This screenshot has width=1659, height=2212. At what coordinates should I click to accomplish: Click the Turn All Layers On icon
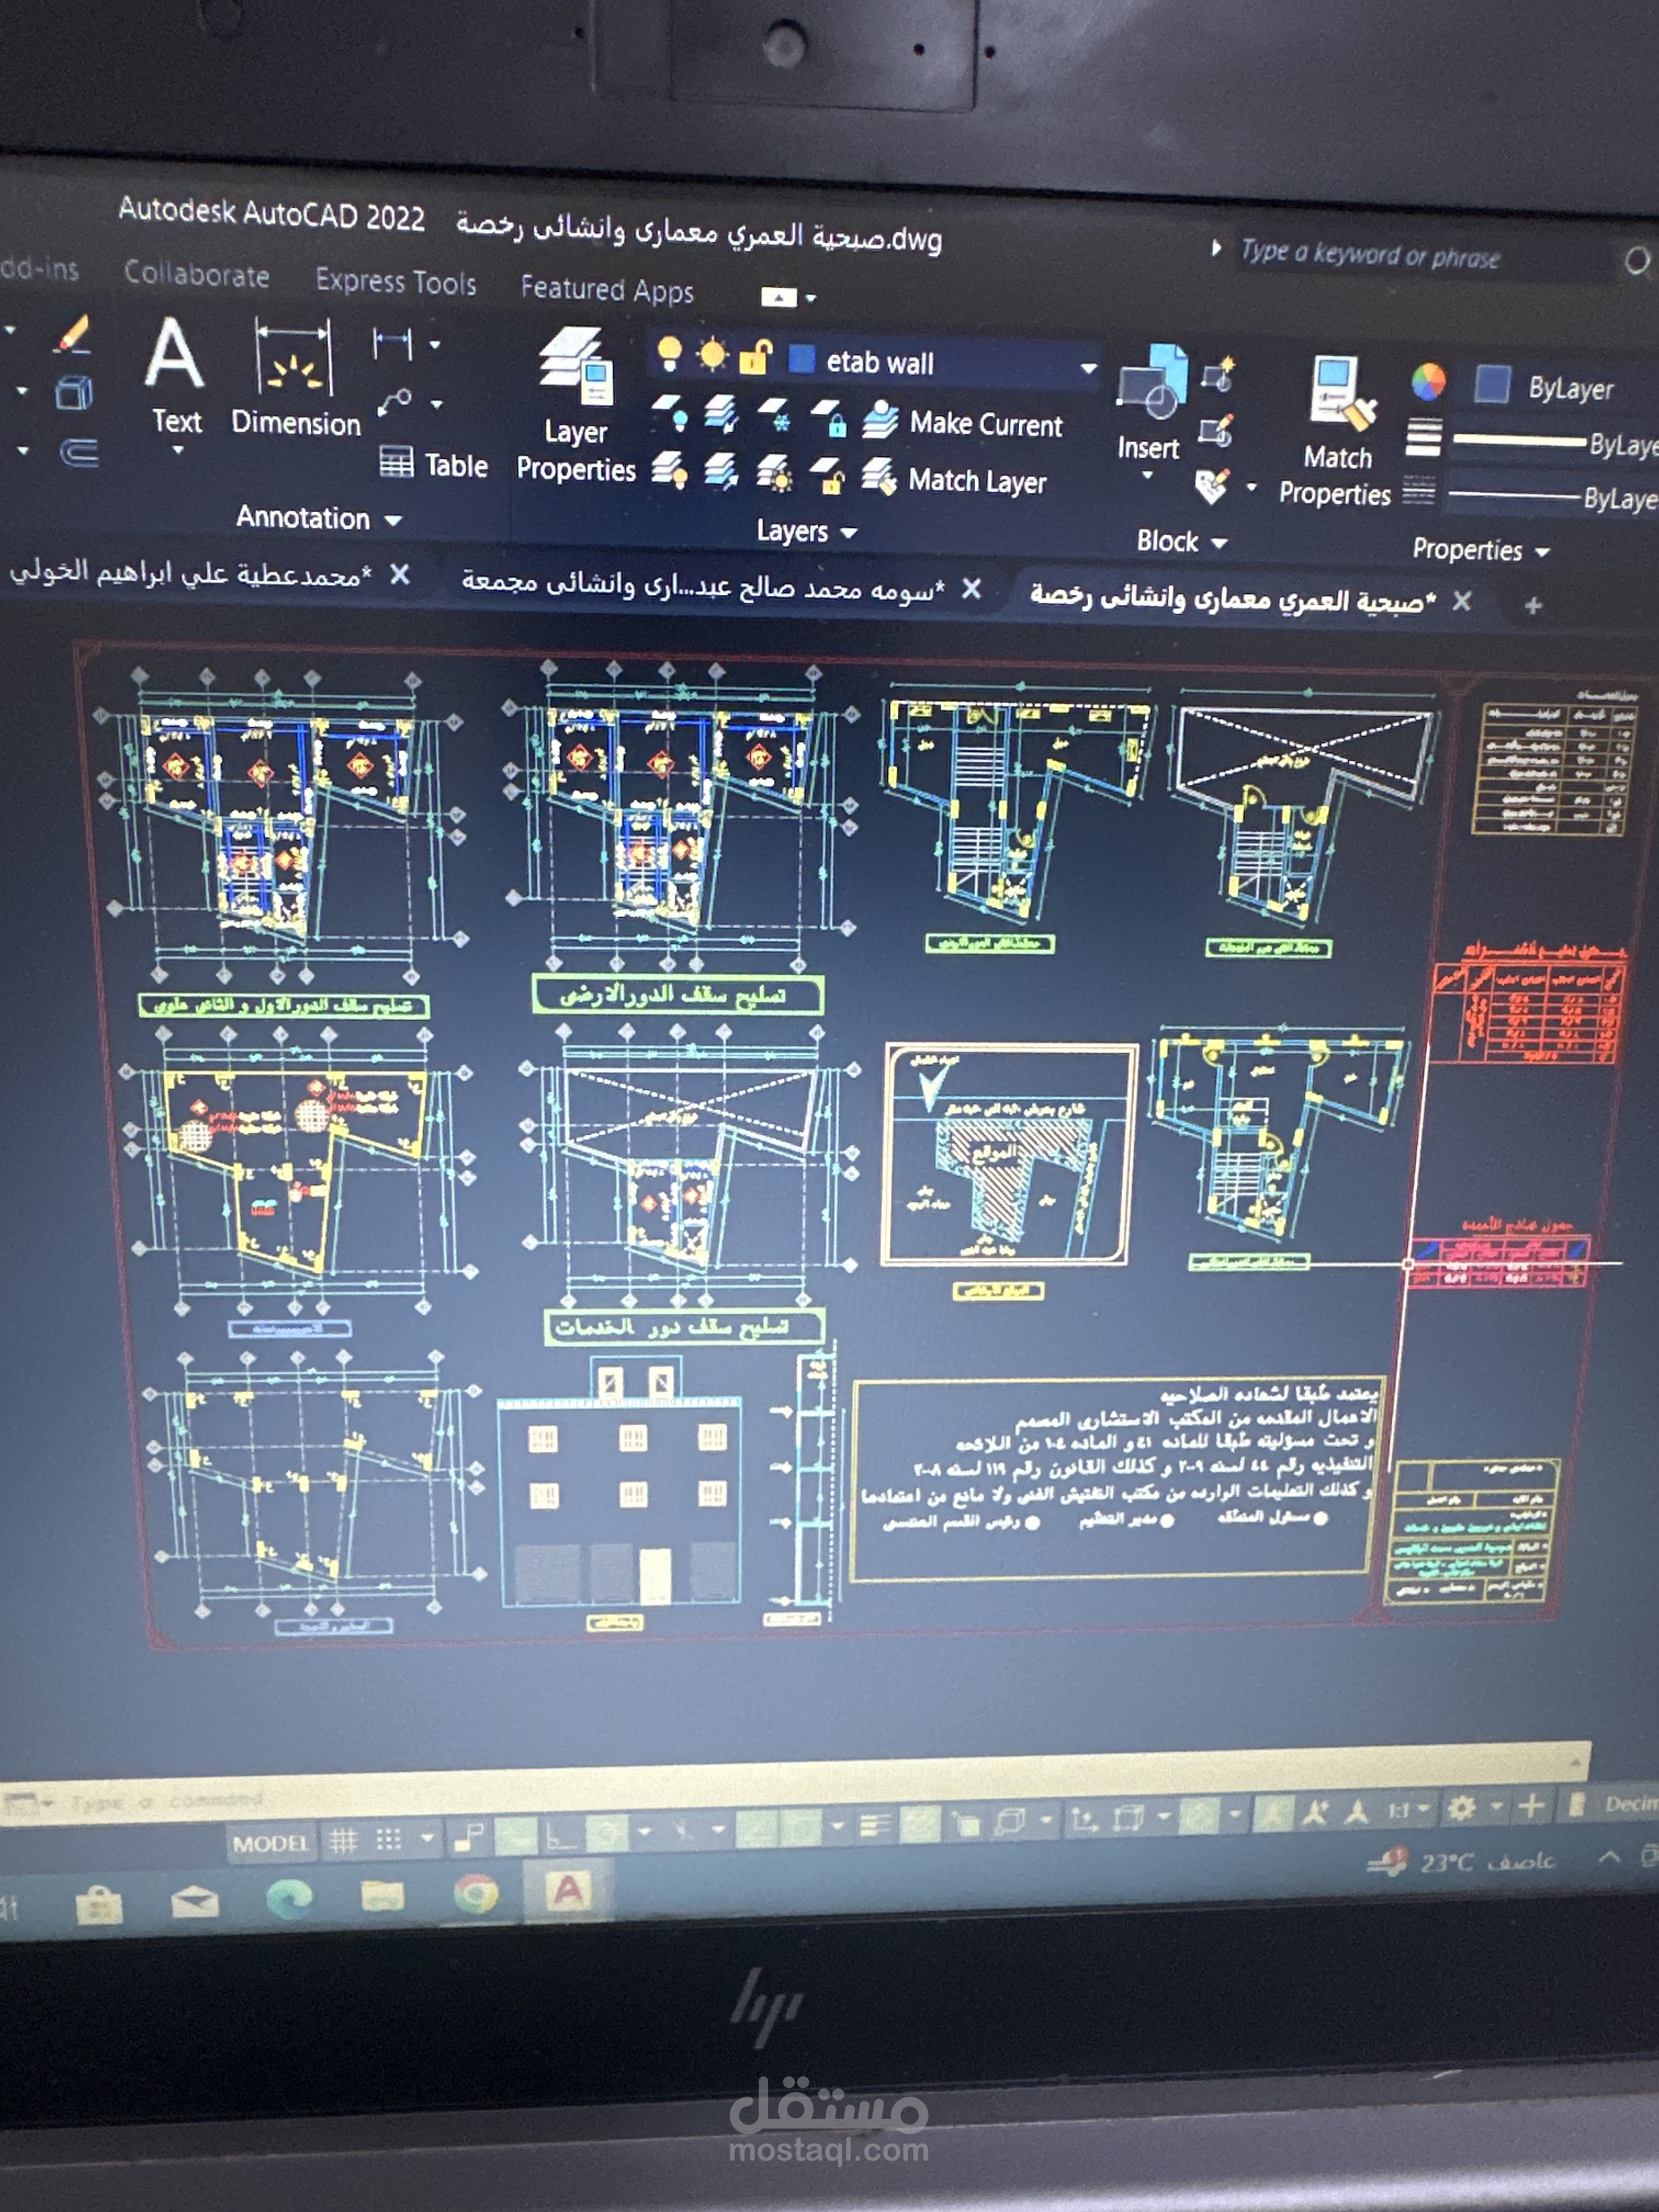point(669,469)
